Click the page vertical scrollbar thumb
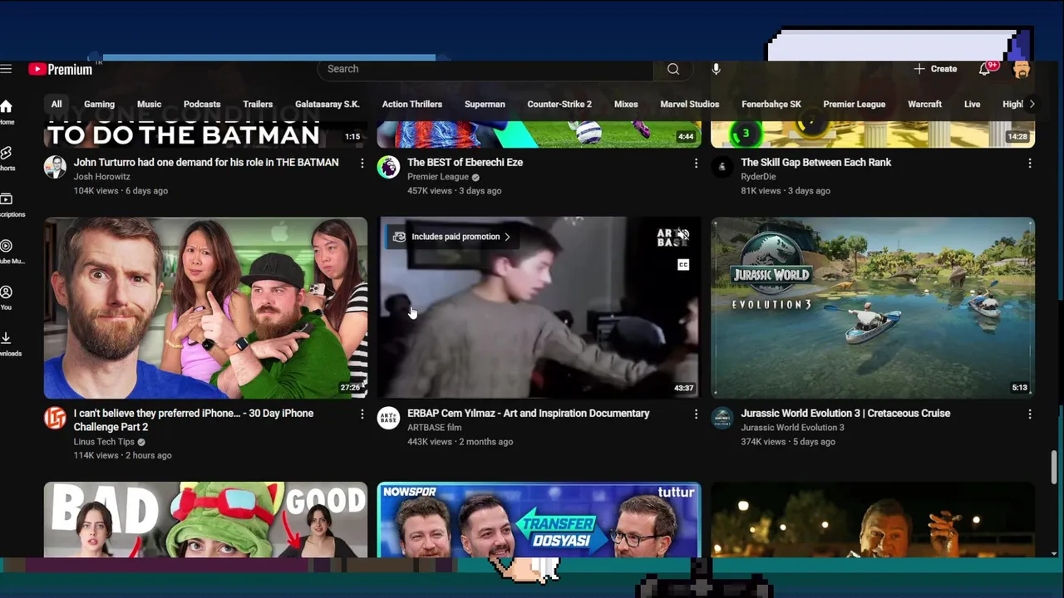This screenshot has height=598, width=1064. 1055,468
